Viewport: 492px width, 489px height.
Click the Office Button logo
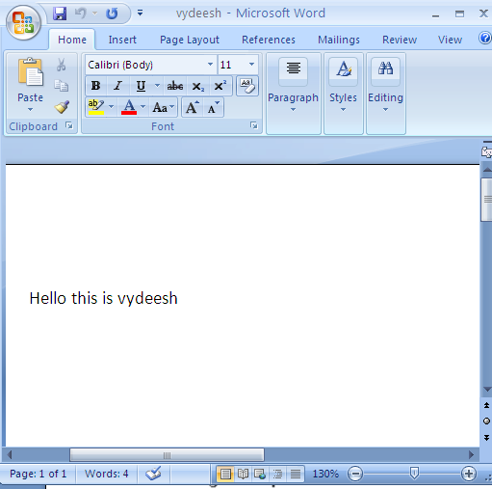(23, 23)
